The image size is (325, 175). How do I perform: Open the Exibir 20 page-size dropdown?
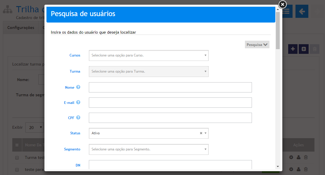[x=35, y=128]
